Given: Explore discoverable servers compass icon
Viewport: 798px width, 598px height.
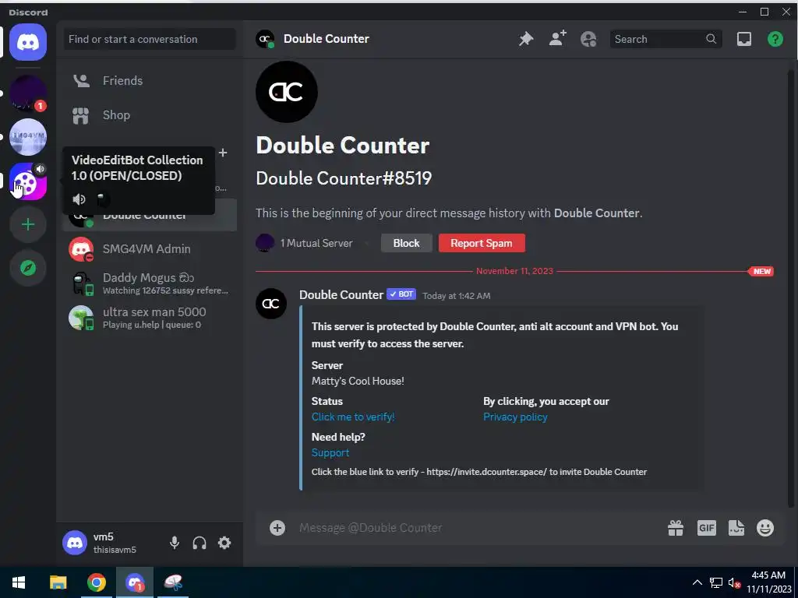Looking at the screenshot, I should (28, 268).
